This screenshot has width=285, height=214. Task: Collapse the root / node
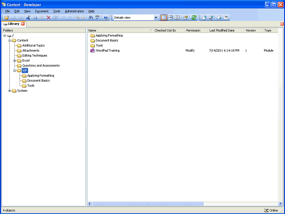(4, 36)
